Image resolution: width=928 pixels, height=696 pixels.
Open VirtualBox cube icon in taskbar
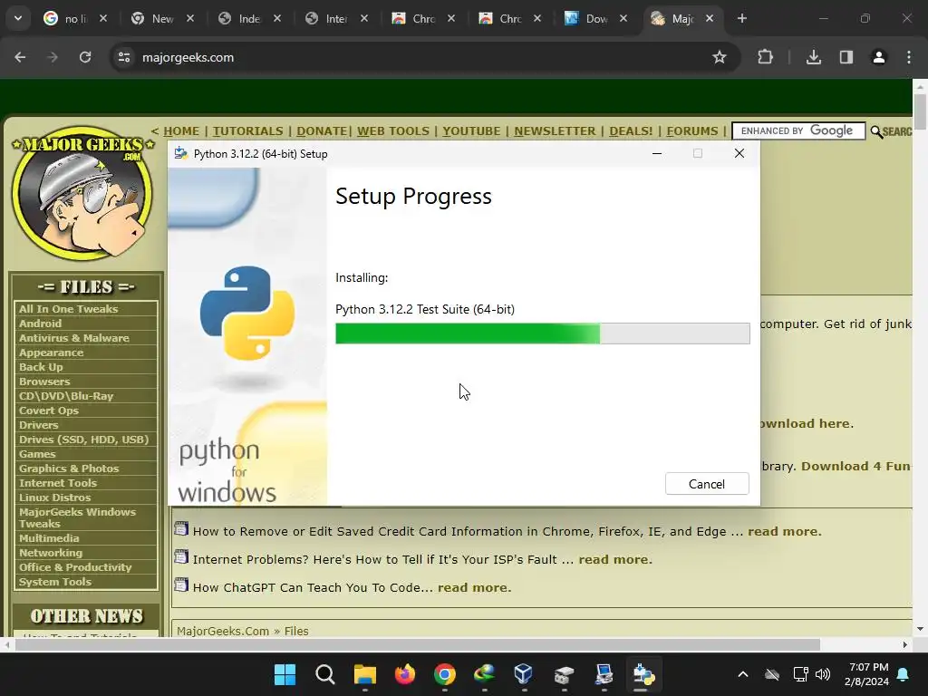[x=524, y=674]
